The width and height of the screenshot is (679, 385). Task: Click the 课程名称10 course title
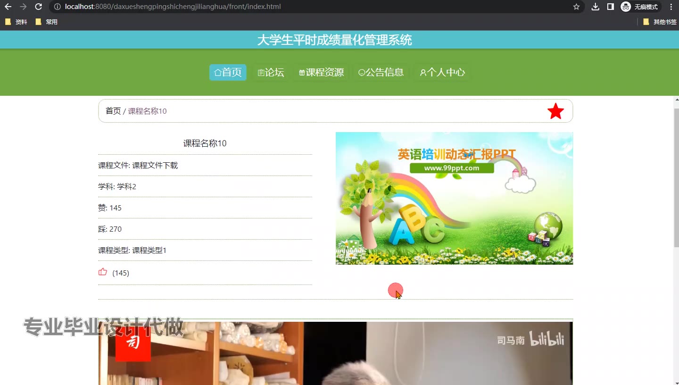click(x=205, y=143)
